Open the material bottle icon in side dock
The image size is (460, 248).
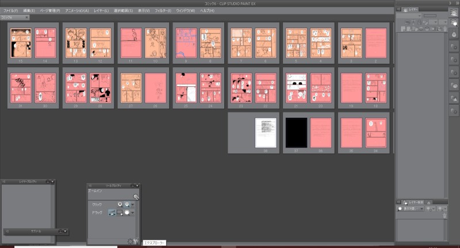click(454, 34)
